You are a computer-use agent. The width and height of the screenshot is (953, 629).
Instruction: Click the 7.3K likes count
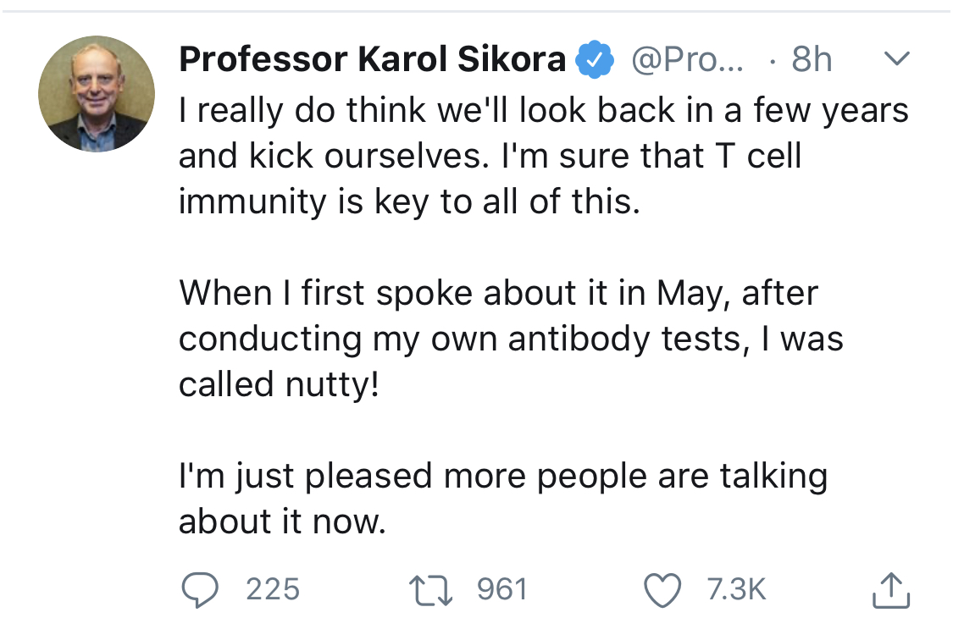coord(736,589)
